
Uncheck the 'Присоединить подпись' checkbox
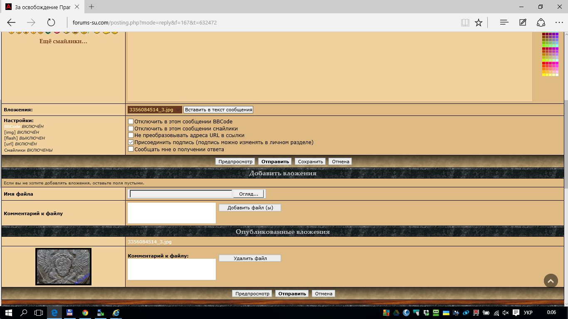[x=131, y=142]
